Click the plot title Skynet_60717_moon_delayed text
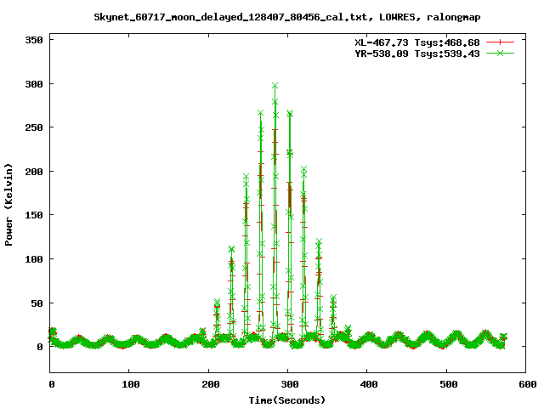 pyautogui.click(x=287, y=17)
